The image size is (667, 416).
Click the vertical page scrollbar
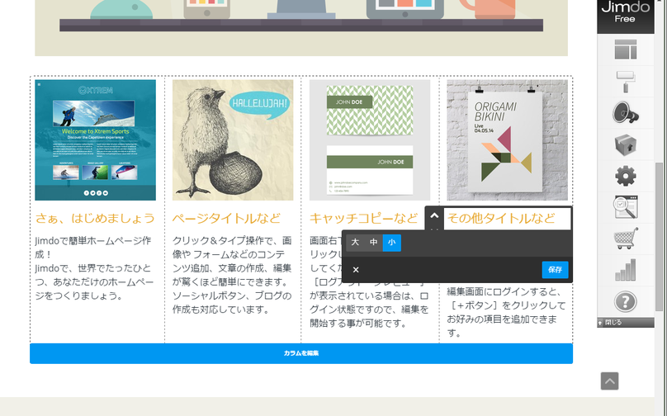659,236
